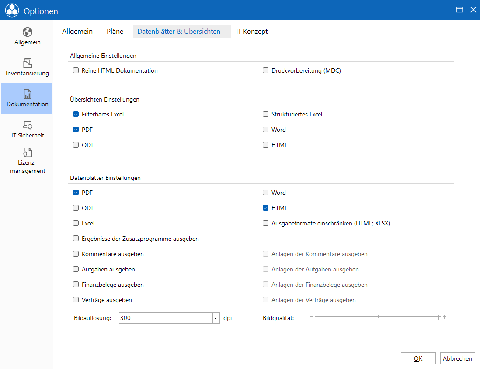Click the Bildauflösung label
Image resolution: width=480 pixels, height=369 pixels.
pyautogui.click(x=92, y=318)
